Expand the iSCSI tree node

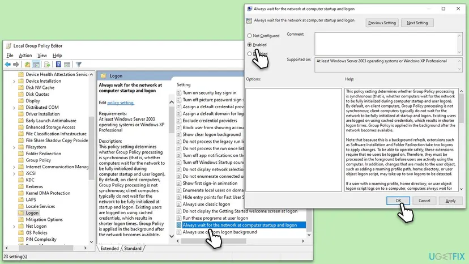click(x=14, y=173)
